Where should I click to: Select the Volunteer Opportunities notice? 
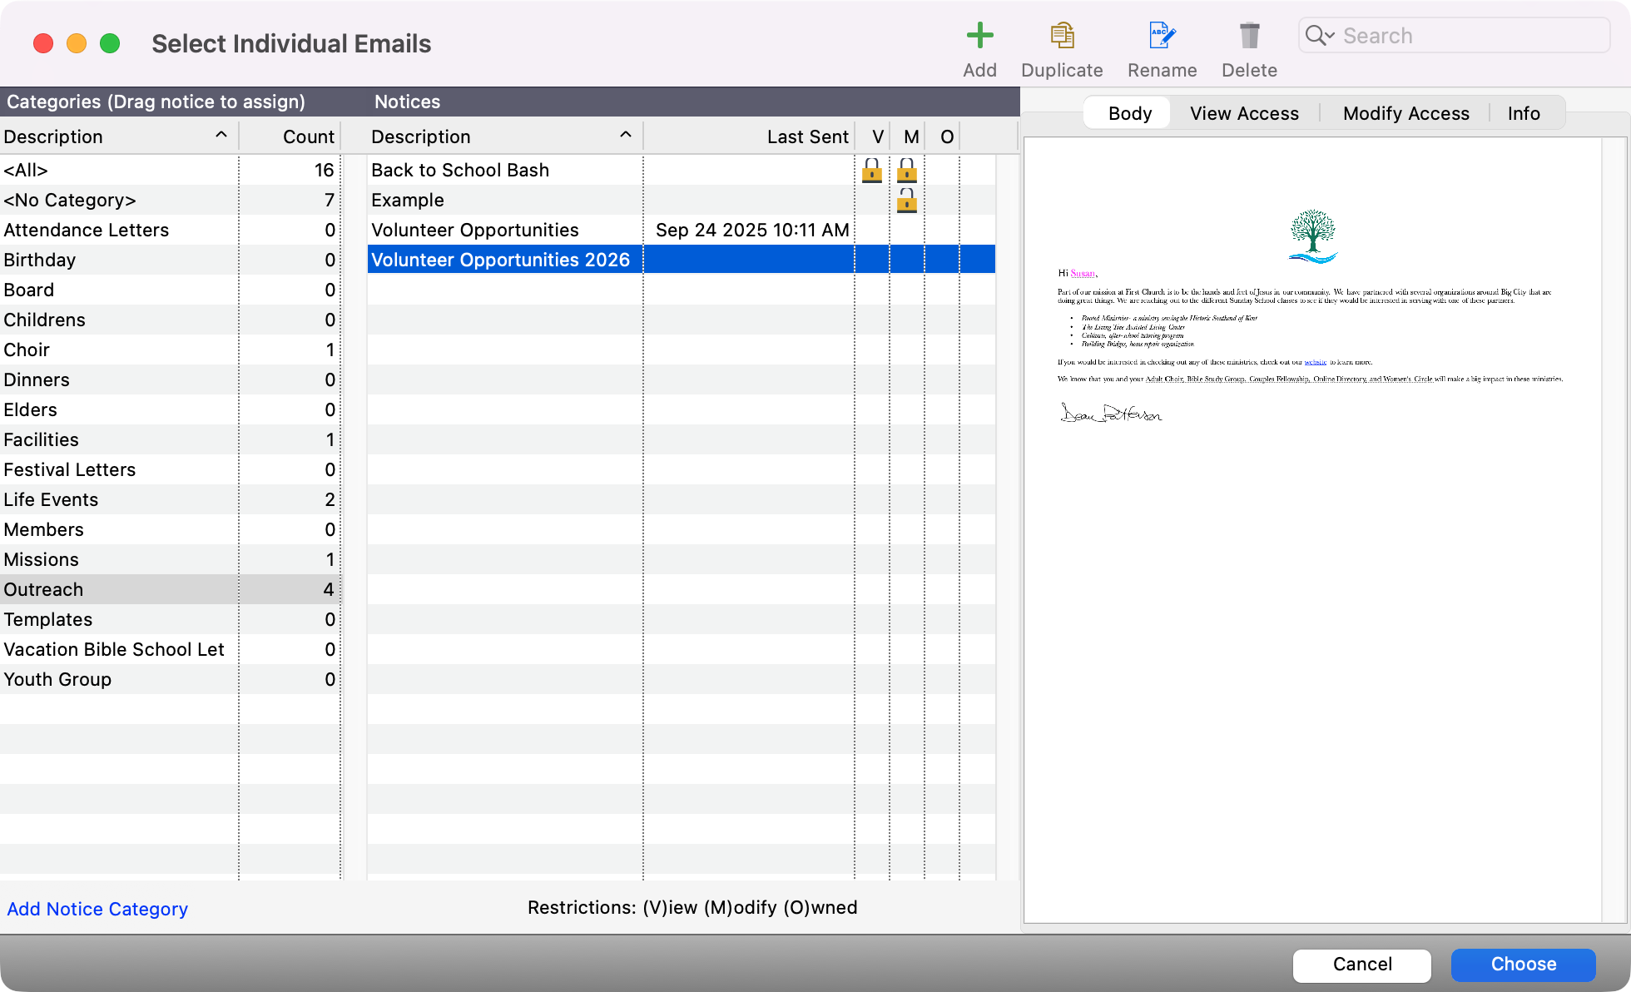coord(682,230)
